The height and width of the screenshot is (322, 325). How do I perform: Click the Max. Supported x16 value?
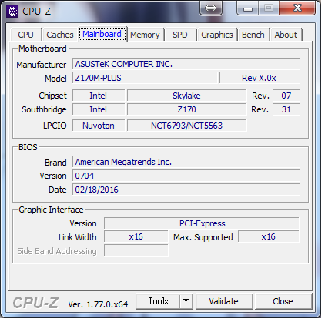(x=269, y=236)
